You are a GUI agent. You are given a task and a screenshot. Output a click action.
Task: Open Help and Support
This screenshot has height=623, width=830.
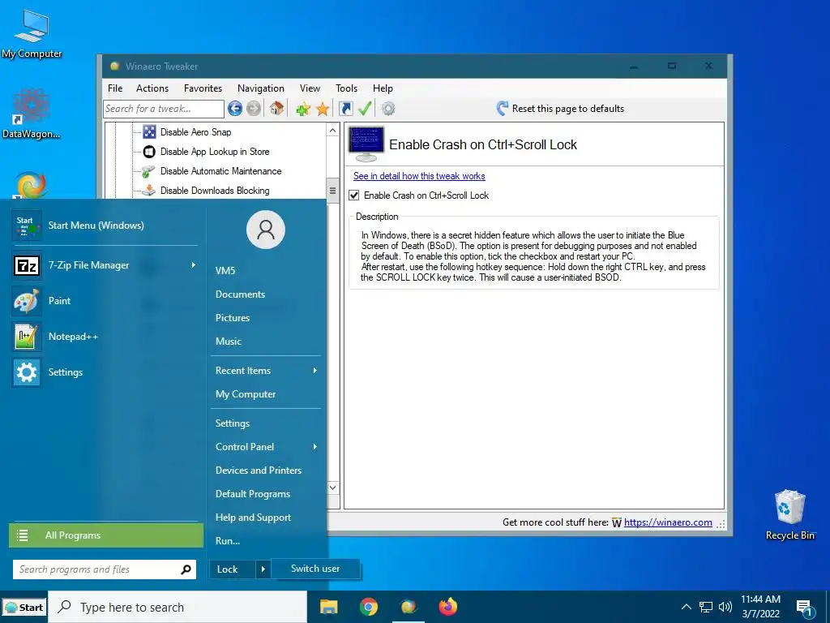253,518
